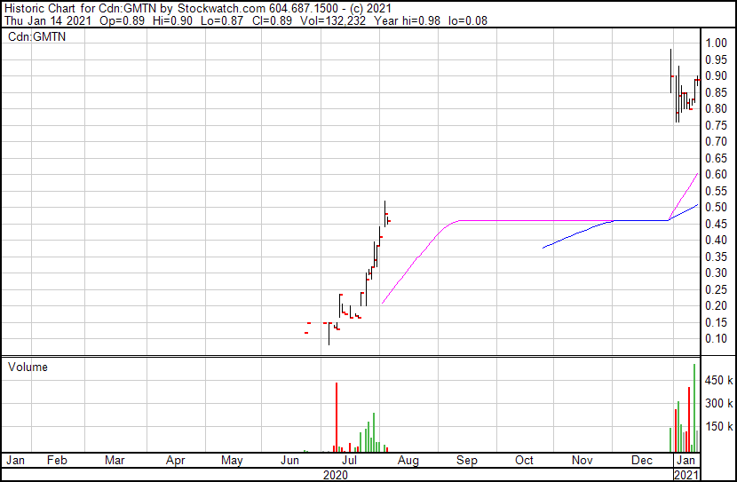This screenshot has height=482, width=737.
Task: Click the 'Nov' month label
Action: coord(582,460)
